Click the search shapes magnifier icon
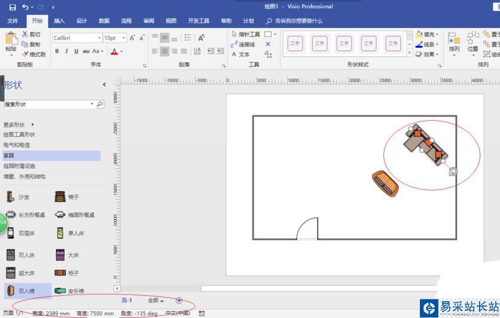Image resolution: width=500 pixels, height=318 pixels. [100, 104]
